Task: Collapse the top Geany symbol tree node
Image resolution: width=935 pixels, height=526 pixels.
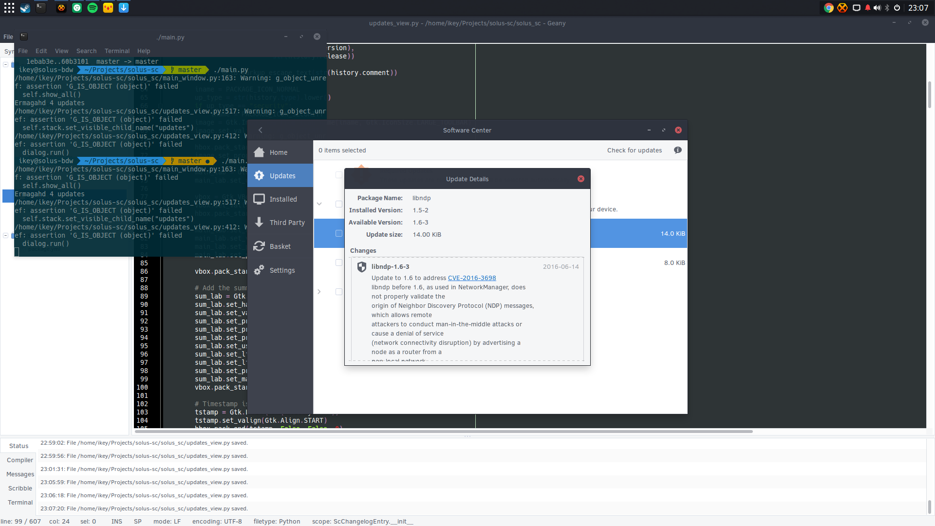Action: point(6,64)
